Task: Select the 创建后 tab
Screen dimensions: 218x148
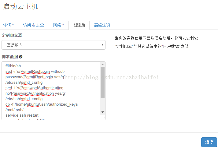Action: pos(79,25)
